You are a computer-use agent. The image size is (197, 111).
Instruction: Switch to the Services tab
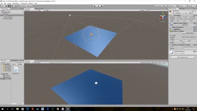click(x=182, y=9)
